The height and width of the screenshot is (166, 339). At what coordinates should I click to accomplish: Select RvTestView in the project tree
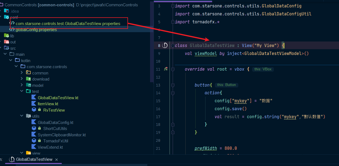pyautogui.click(x=54, y=110)
